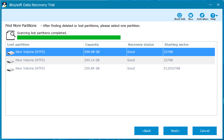Screen dimensions: 224x140
Task: Select the 244.14 GB New Volume row
Action: click(x=110, y=60)
